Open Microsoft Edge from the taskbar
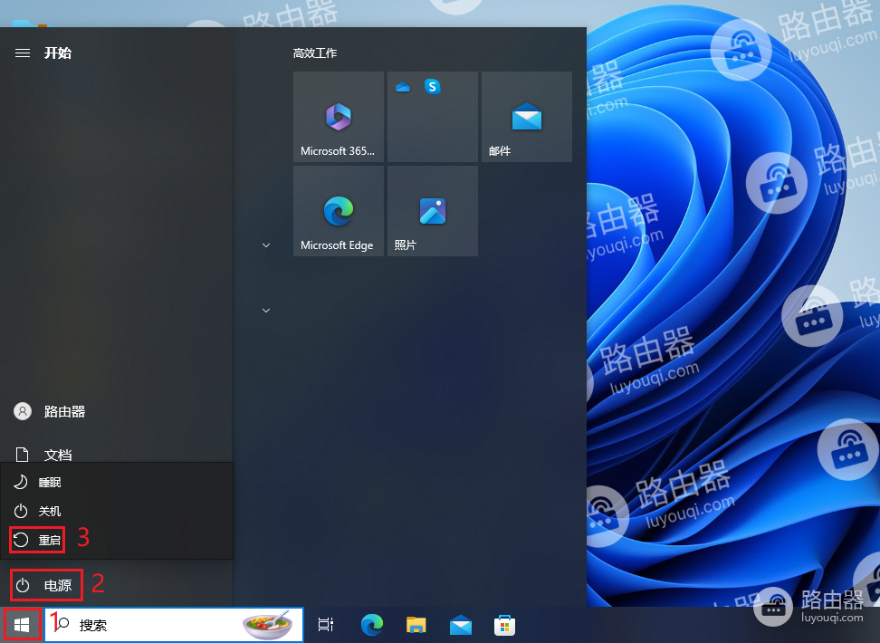 371,625
